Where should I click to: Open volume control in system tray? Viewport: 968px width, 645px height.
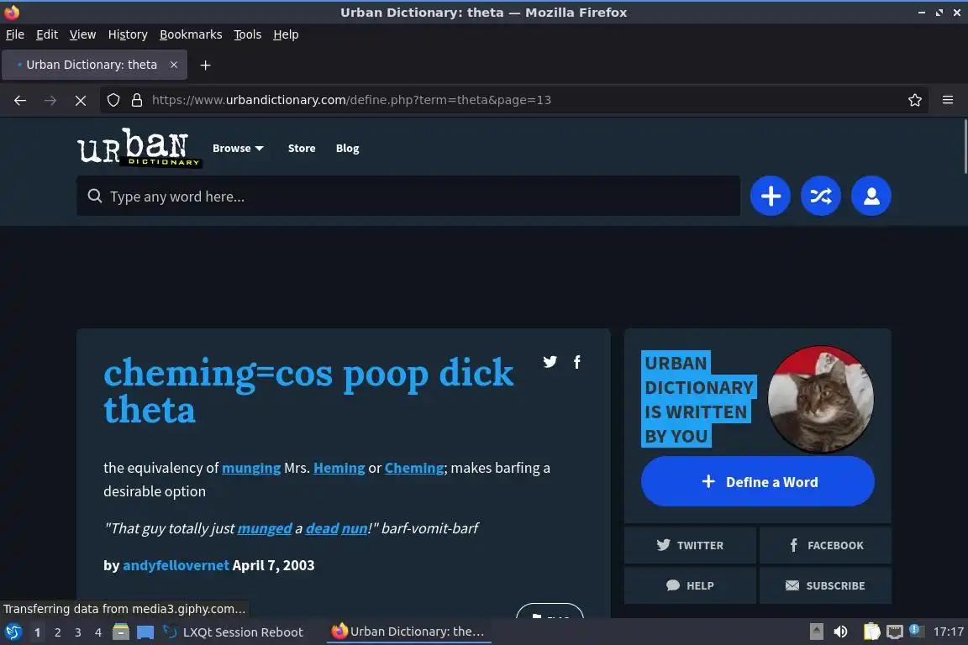tap(840, 632)
